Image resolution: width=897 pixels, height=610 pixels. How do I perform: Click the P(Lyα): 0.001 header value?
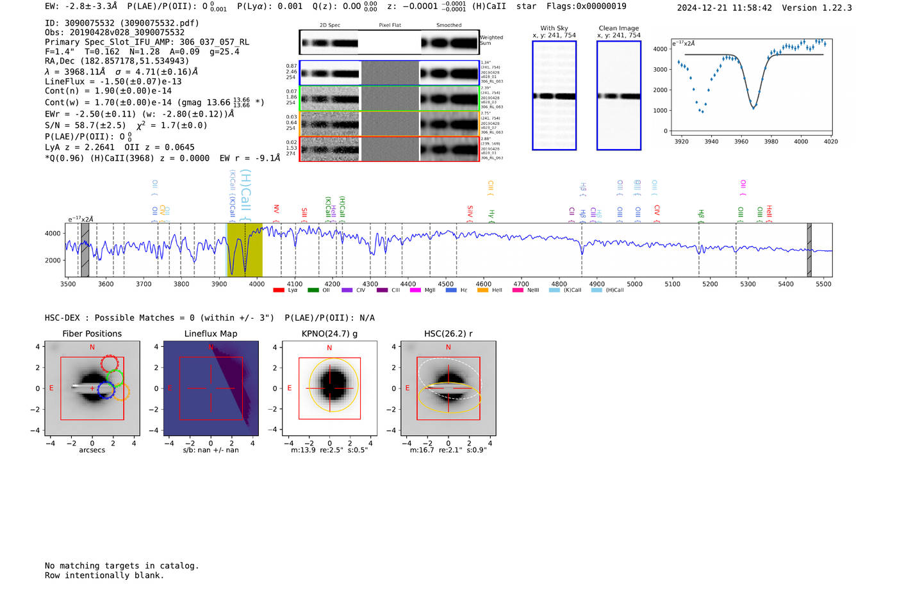[270, 6]
